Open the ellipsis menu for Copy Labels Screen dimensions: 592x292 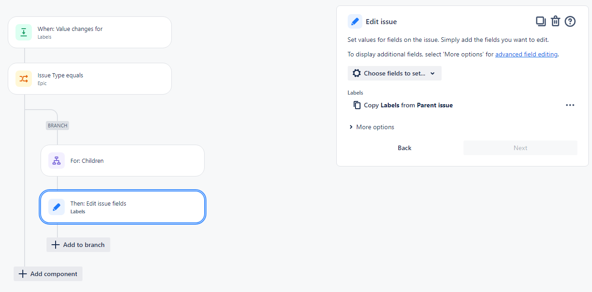point(570,105)
